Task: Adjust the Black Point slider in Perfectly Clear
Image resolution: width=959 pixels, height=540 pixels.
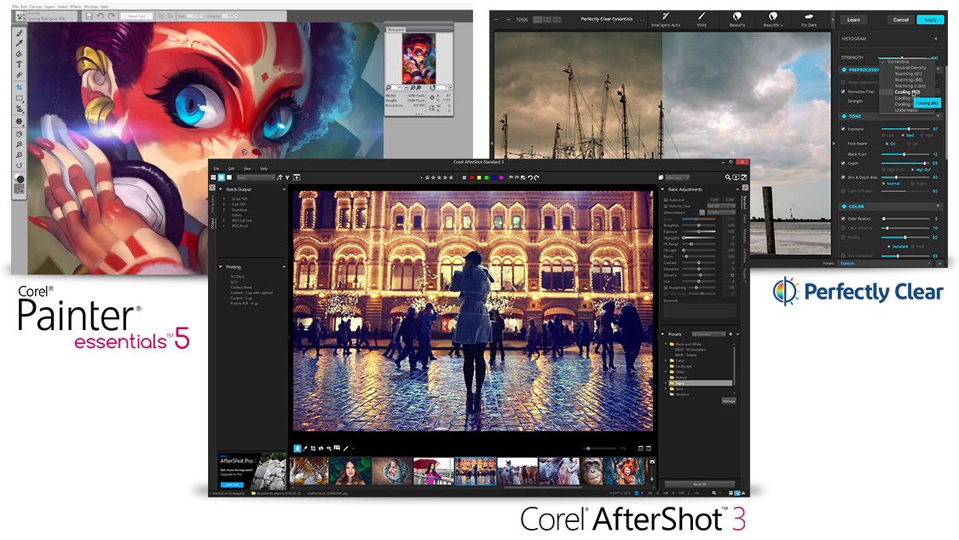Action: click(905, 154)
